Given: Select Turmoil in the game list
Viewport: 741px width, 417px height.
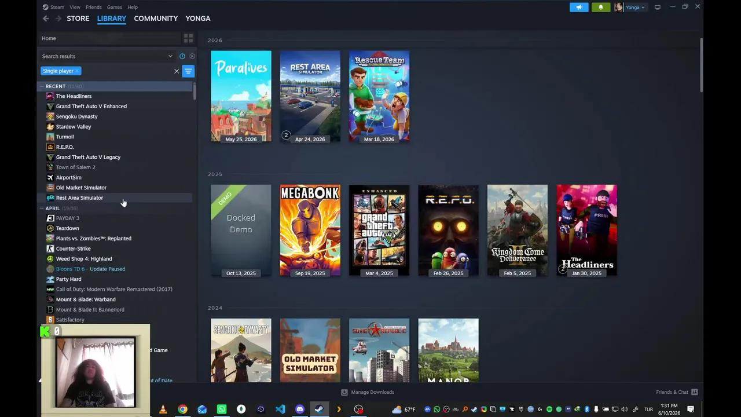Looking at the screenshot, I should tap(65, 137).
